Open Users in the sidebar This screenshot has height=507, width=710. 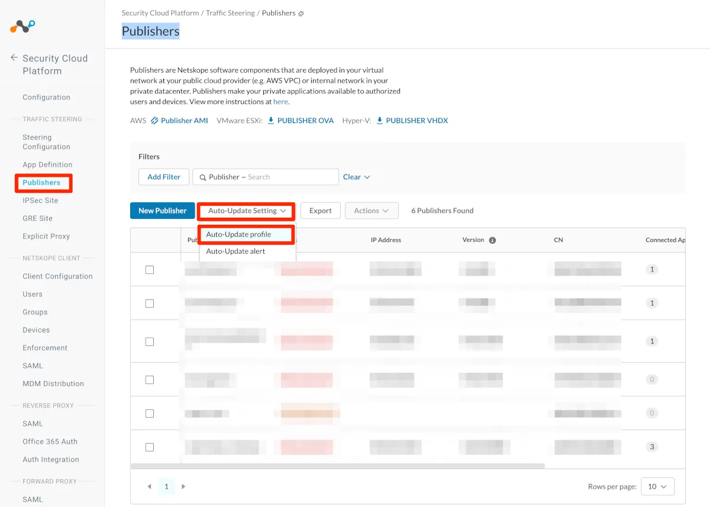point(33,294)
